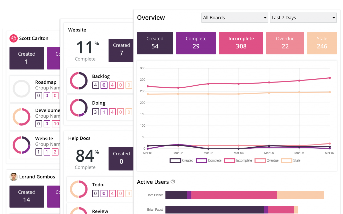Click the Backlog donut chart
343x214 pixels.
point(78,81)
